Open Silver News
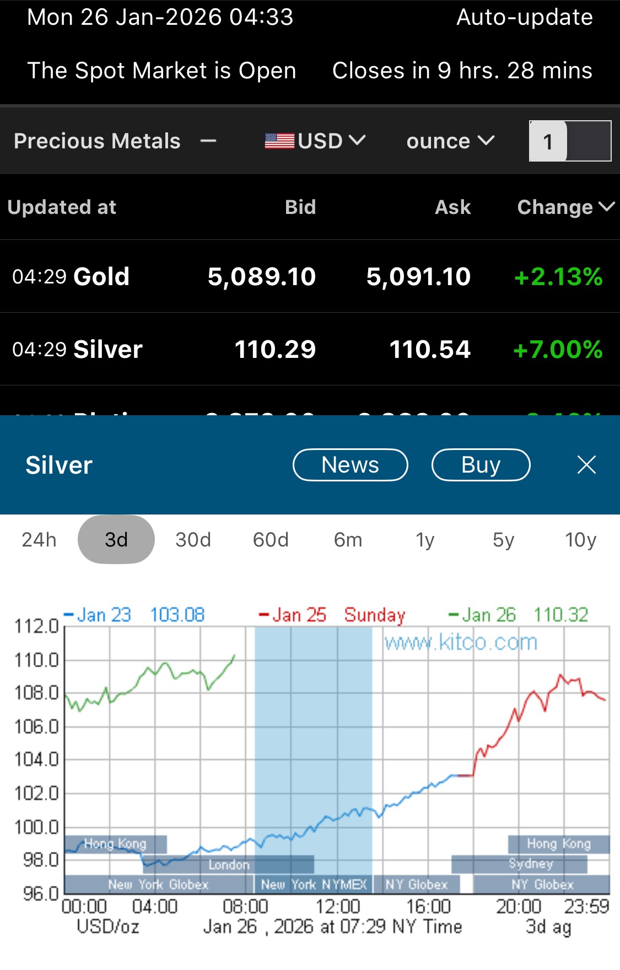Image resolution: width=620 pixels, height=970 pixels. [x=350, y=465]
